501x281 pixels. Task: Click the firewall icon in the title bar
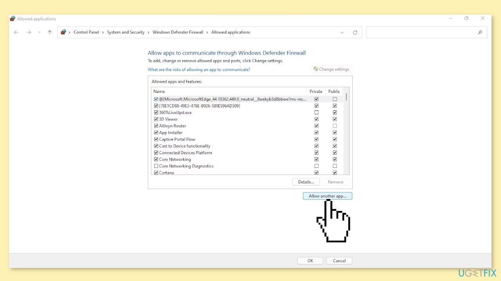[13, 19]
